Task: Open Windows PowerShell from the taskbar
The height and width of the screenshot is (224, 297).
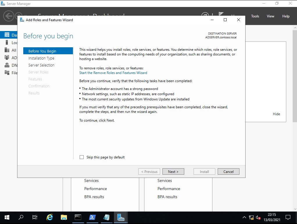Action: point(92,217)
